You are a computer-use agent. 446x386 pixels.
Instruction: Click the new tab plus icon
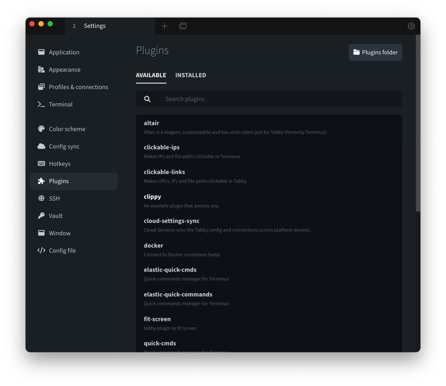[x=164, y=26]
